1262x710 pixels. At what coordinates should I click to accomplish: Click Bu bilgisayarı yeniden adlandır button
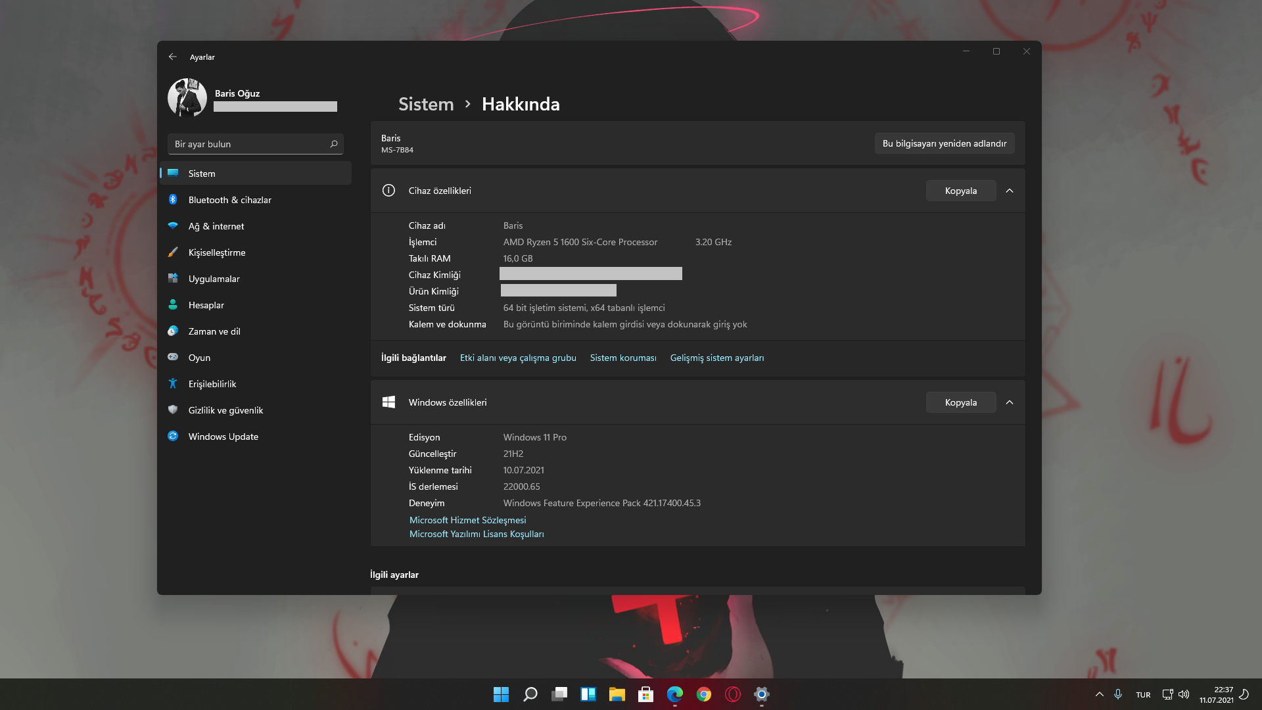coord(944,143)
